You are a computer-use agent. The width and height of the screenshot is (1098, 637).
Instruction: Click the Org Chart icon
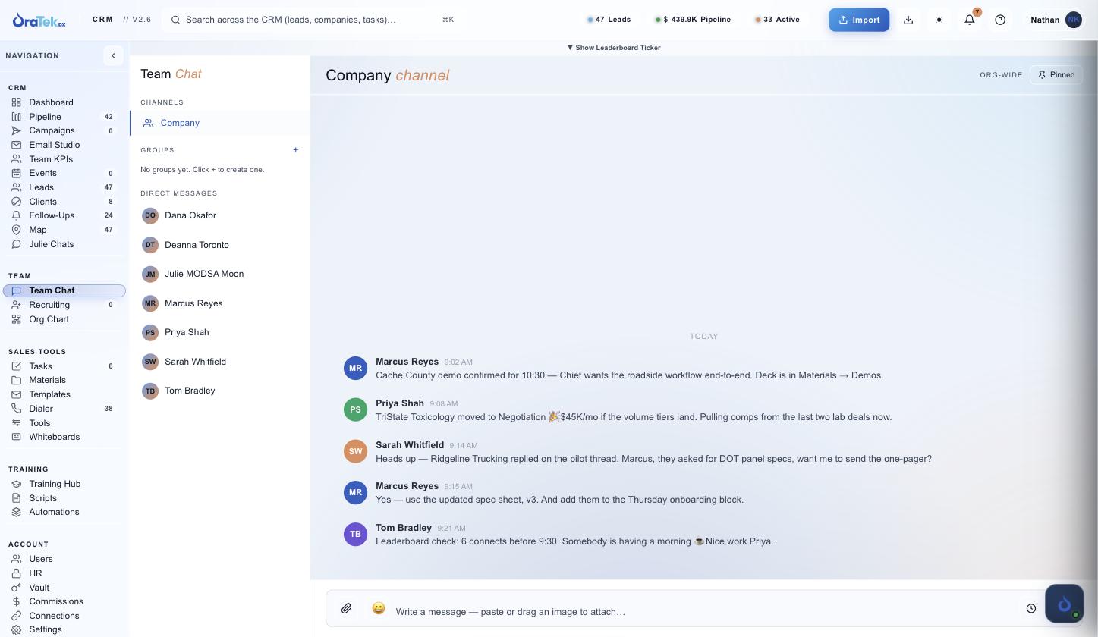coord(16,319)
